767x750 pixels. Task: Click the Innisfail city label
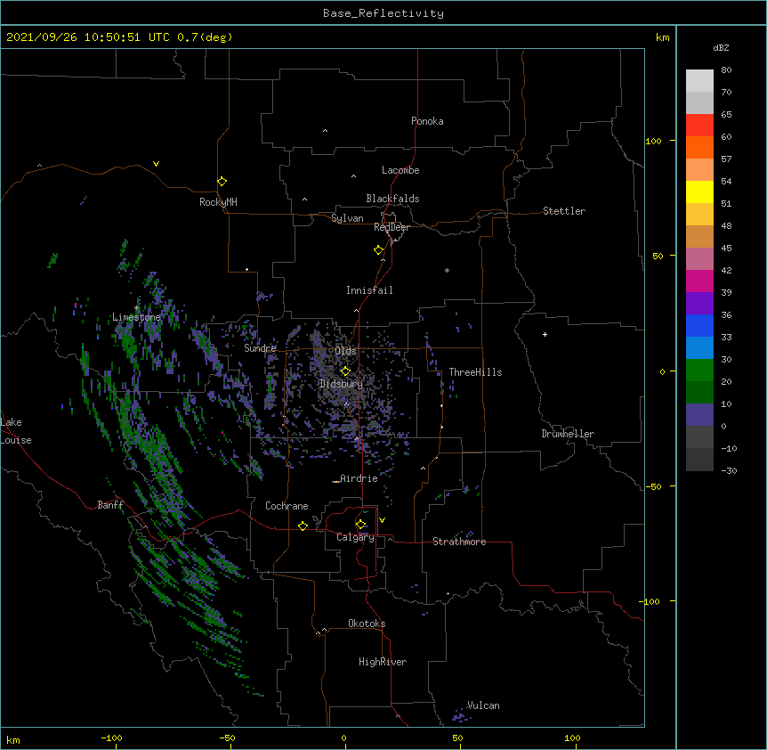[x=369, y=290]
